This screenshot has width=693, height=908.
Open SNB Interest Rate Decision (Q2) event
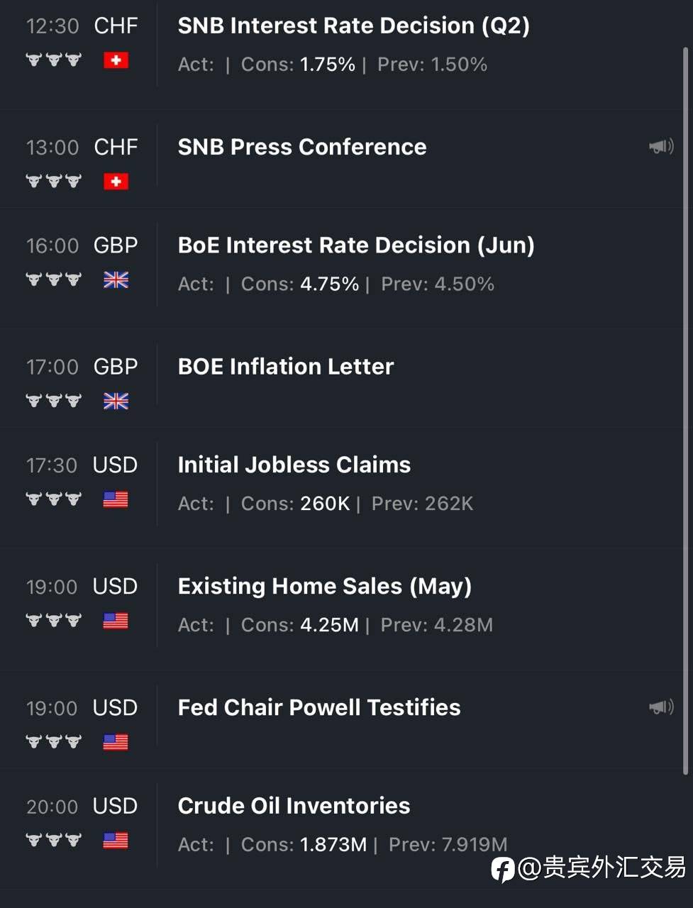coord(353,26)
